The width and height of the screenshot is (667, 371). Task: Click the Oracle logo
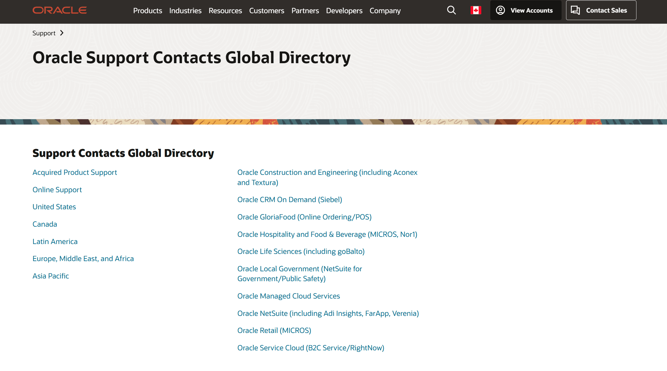(60, 10)
